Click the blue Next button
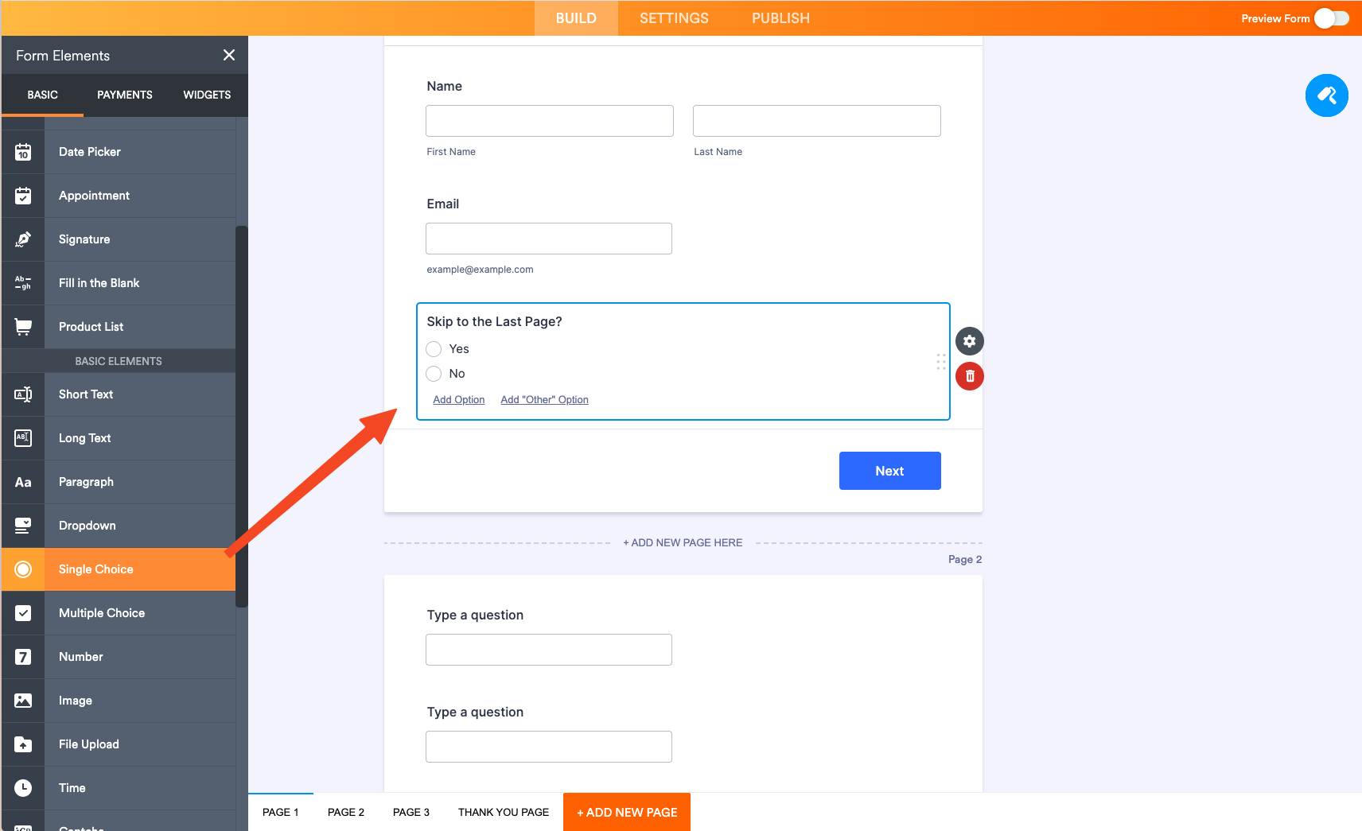The image size is (1362, 831). [x=889, y=471]
